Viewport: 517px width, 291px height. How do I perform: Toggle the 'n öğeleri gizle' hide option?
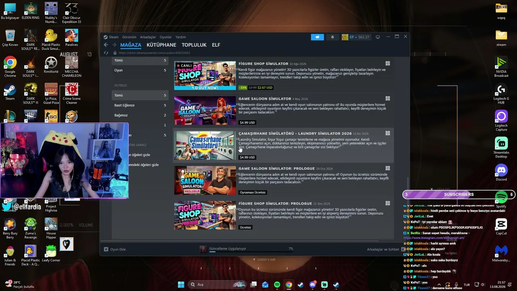pos(139,155)
